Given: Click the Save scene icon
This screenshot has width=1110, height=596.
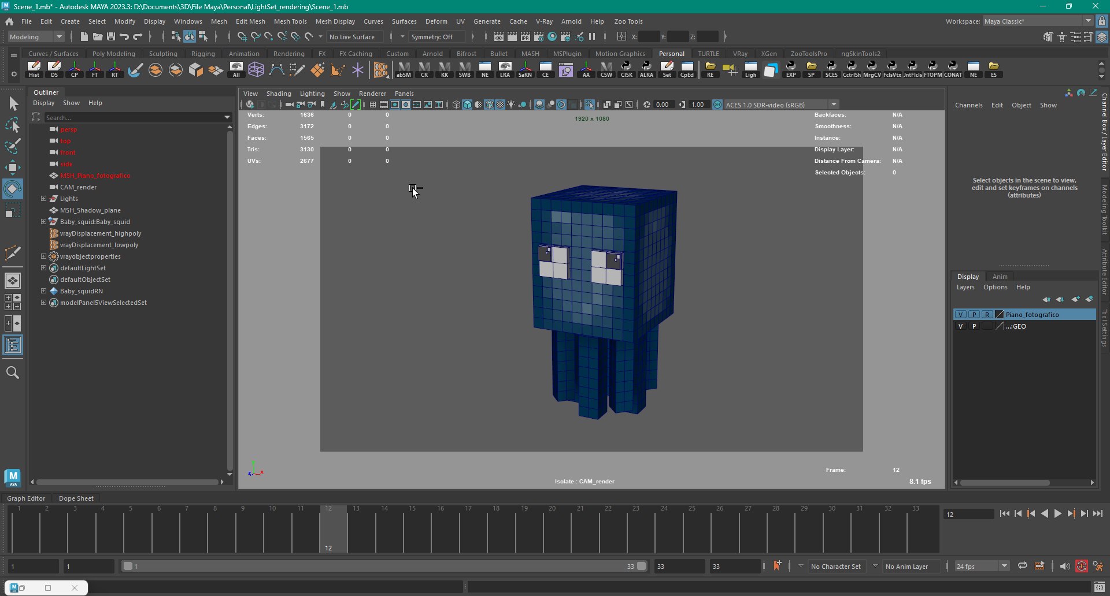Looking at the screenshot, I should pos(111,36).
